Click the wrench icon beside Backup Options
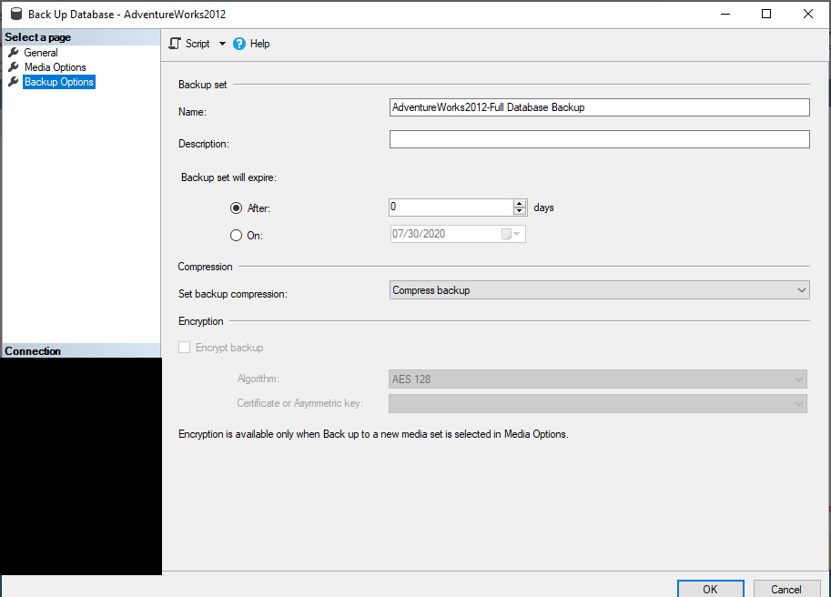 coord(14,82)
